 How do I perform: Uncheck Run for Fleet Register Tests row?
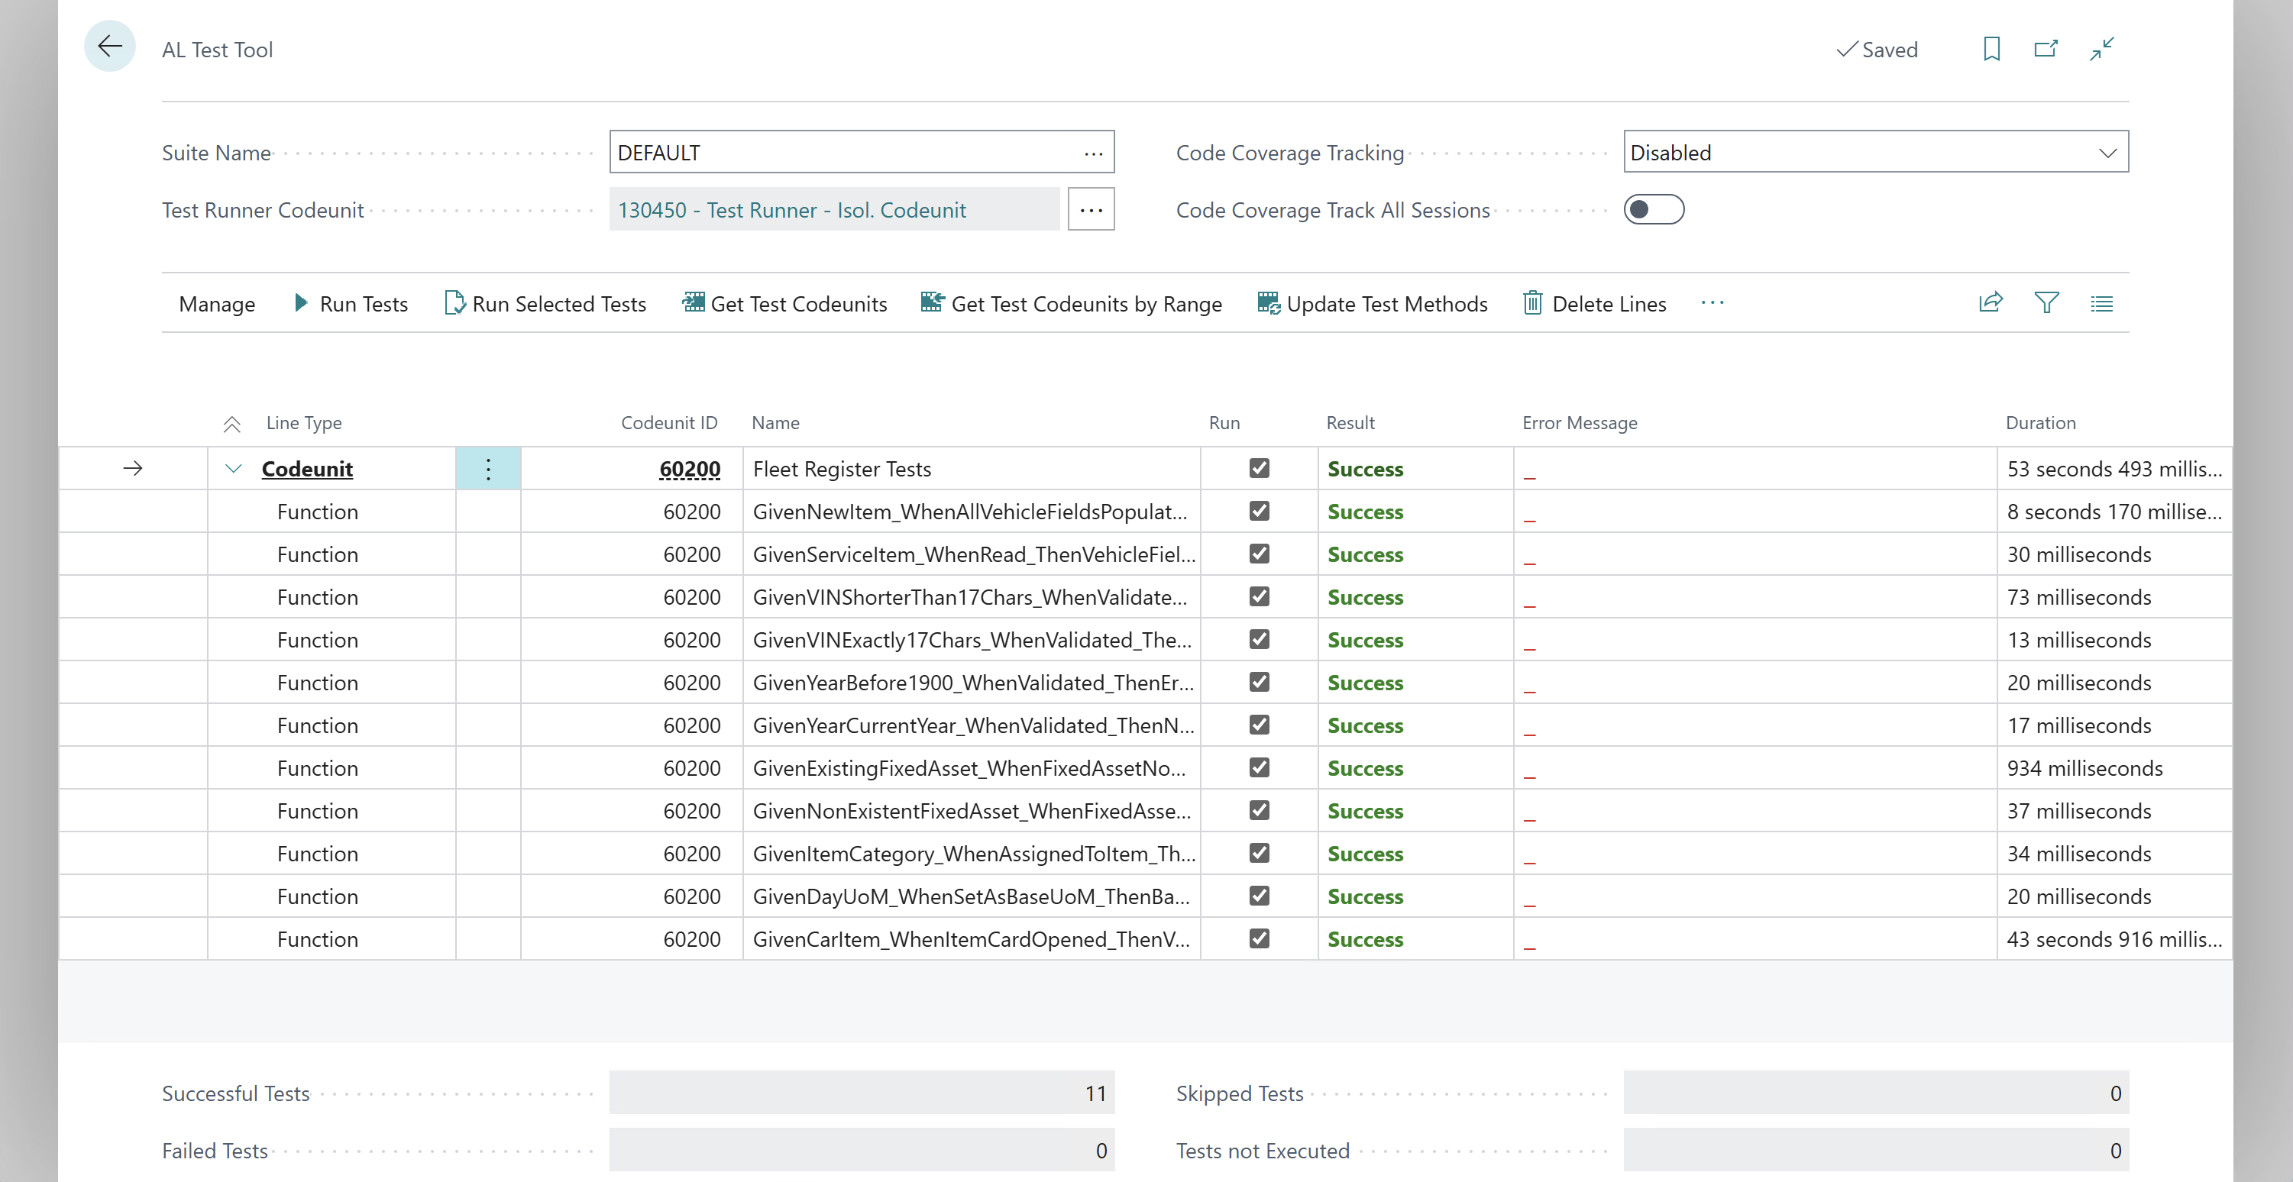click(1259, 468)
